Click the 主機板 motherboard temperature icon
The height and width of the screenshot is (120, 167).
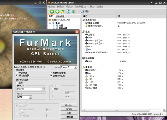coord(86,35)
